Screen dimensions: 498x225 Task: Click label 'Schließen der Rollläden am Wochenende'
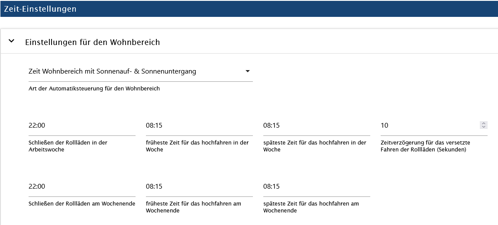click(81, 203)
